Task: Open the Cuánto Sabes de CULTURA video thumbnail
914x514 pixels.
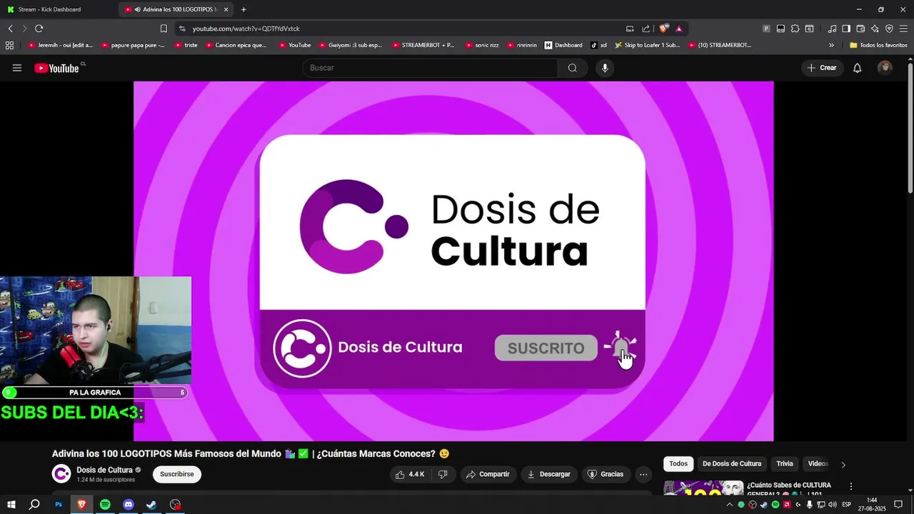Action: pyautogui.click(x=703, y=488)
